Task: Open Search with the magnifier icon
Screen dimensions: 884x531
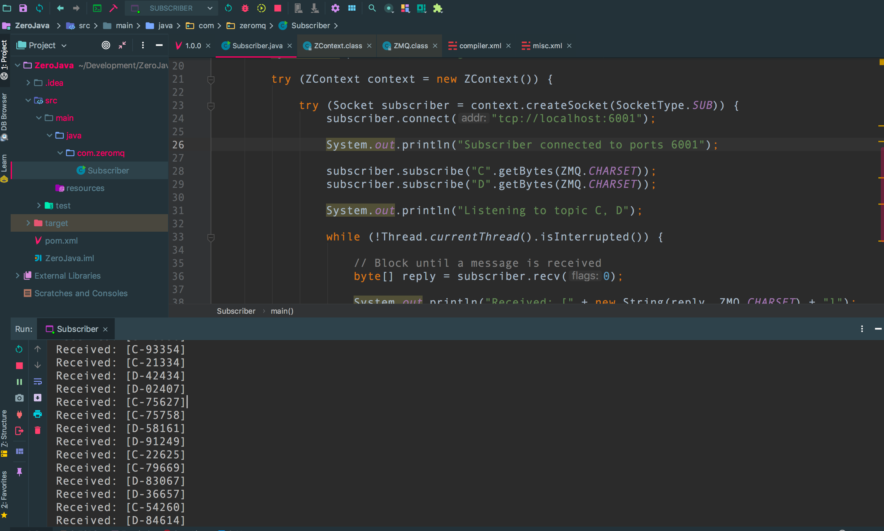Action: coord(372,8)
